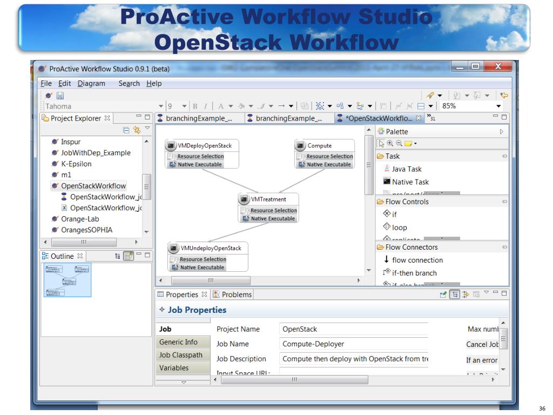Collapse the Palette with the right triangle

(x=502, y=132)
